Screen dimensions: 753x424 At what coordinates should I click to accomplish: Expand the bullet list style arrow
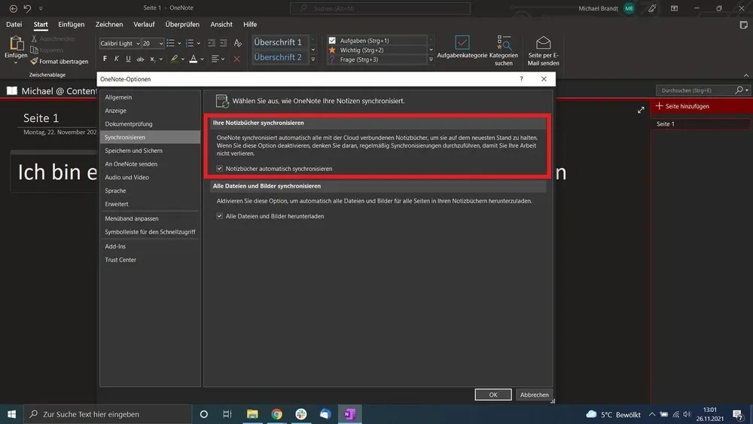pyautogui.click(x=180, y=44)
